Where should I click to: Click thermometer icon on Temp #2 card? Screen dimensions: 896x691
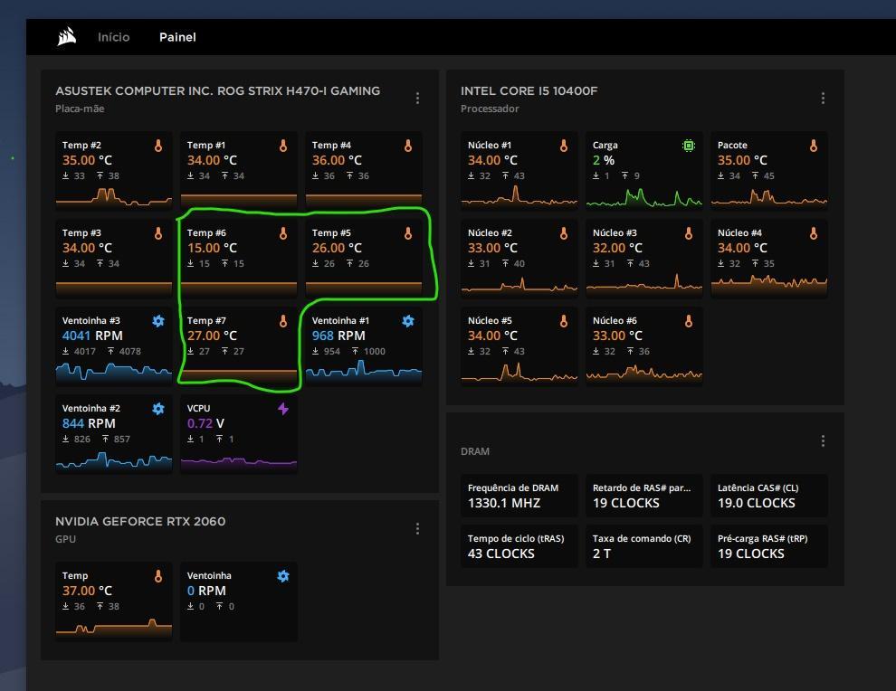[x=158, y=146]
